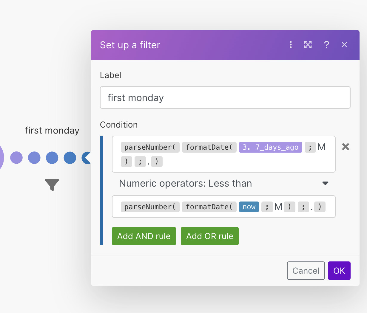Open help with the question mark icon
The image size is (367, 313).
pos(326,45)
